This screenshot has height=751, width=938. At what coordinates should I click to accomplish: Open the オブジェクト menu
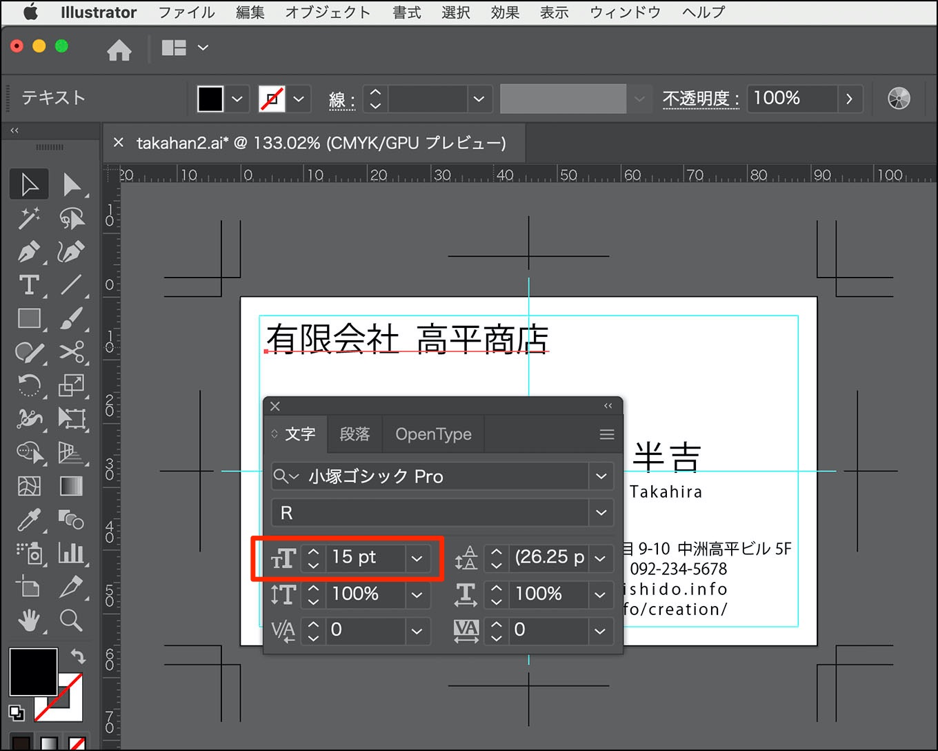click(x=328, y=12)
